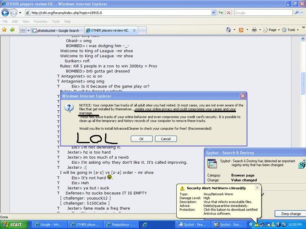Image resolution: width=306 pixels, height=229 pixels.
Task: Stop loading with the red X icon
Action: pyautogui.click(x=228, y=13)
